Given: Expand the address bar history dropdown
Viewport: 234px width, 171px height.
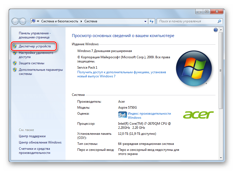Looking at the screenshot, I should pos(145,21).
